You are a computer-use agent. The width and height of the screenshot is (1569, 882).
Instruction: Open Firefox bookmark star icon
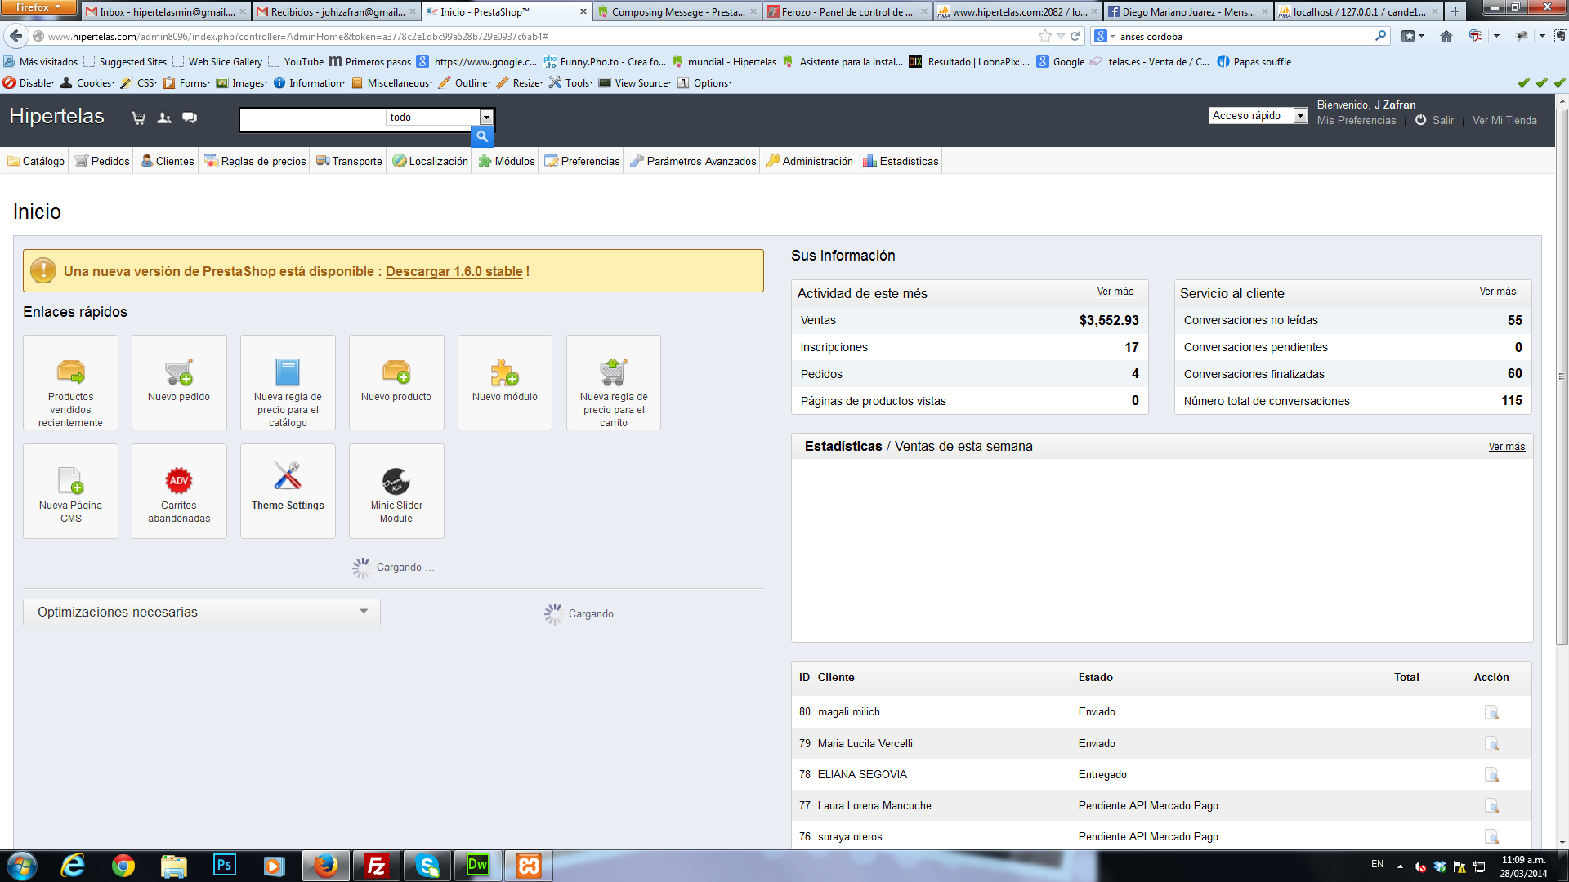1044,36
